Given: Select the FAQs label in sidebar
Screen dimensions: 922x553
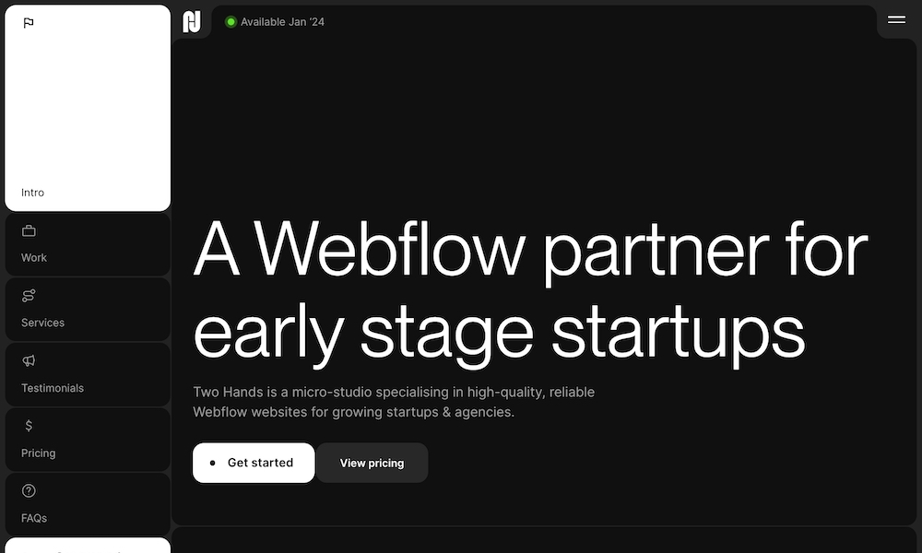Looking at the screenshot, I should pos(34,518).
